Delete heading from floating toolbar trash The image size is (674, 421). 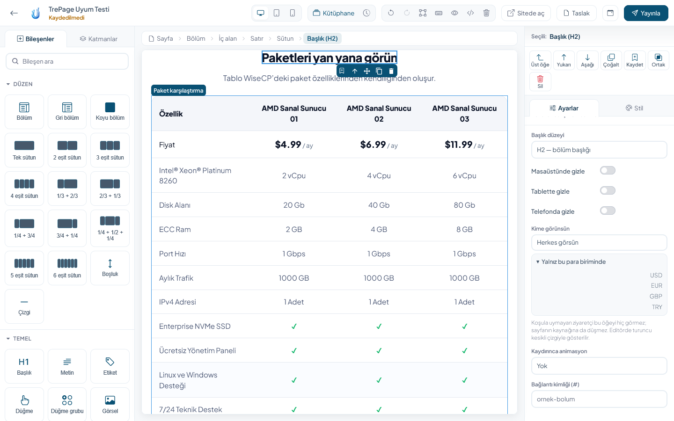[x=391, y=71]
